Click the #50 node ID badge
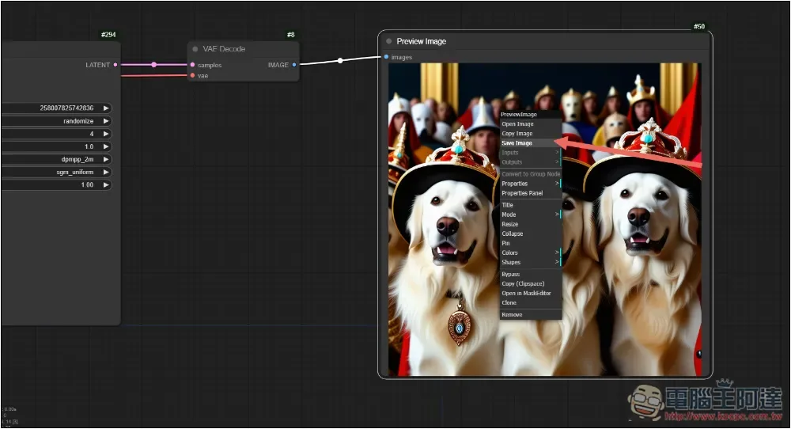 pyautogui.click(x=699, y=26)
